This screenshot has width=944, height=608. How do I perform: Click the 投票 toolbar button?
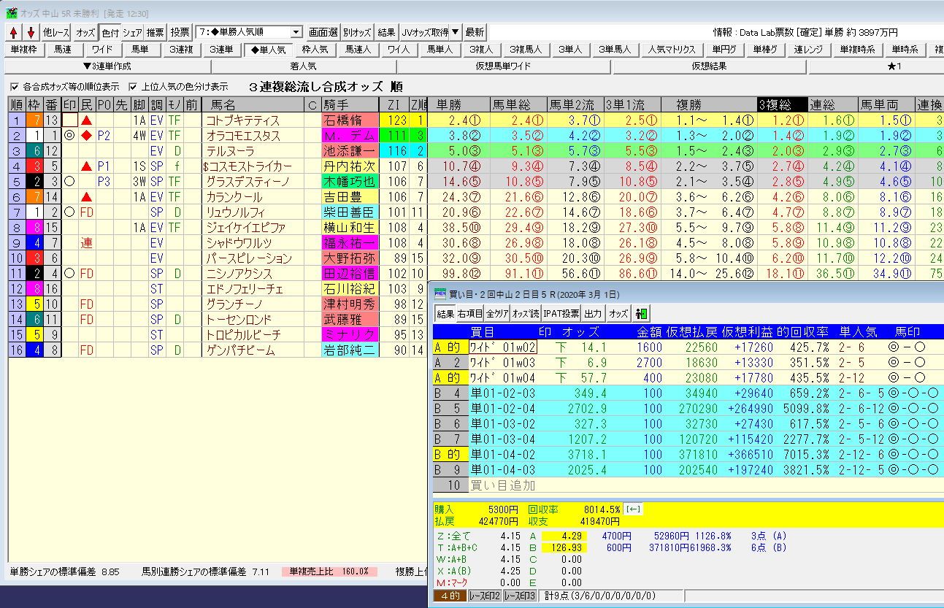coord(180,32)
